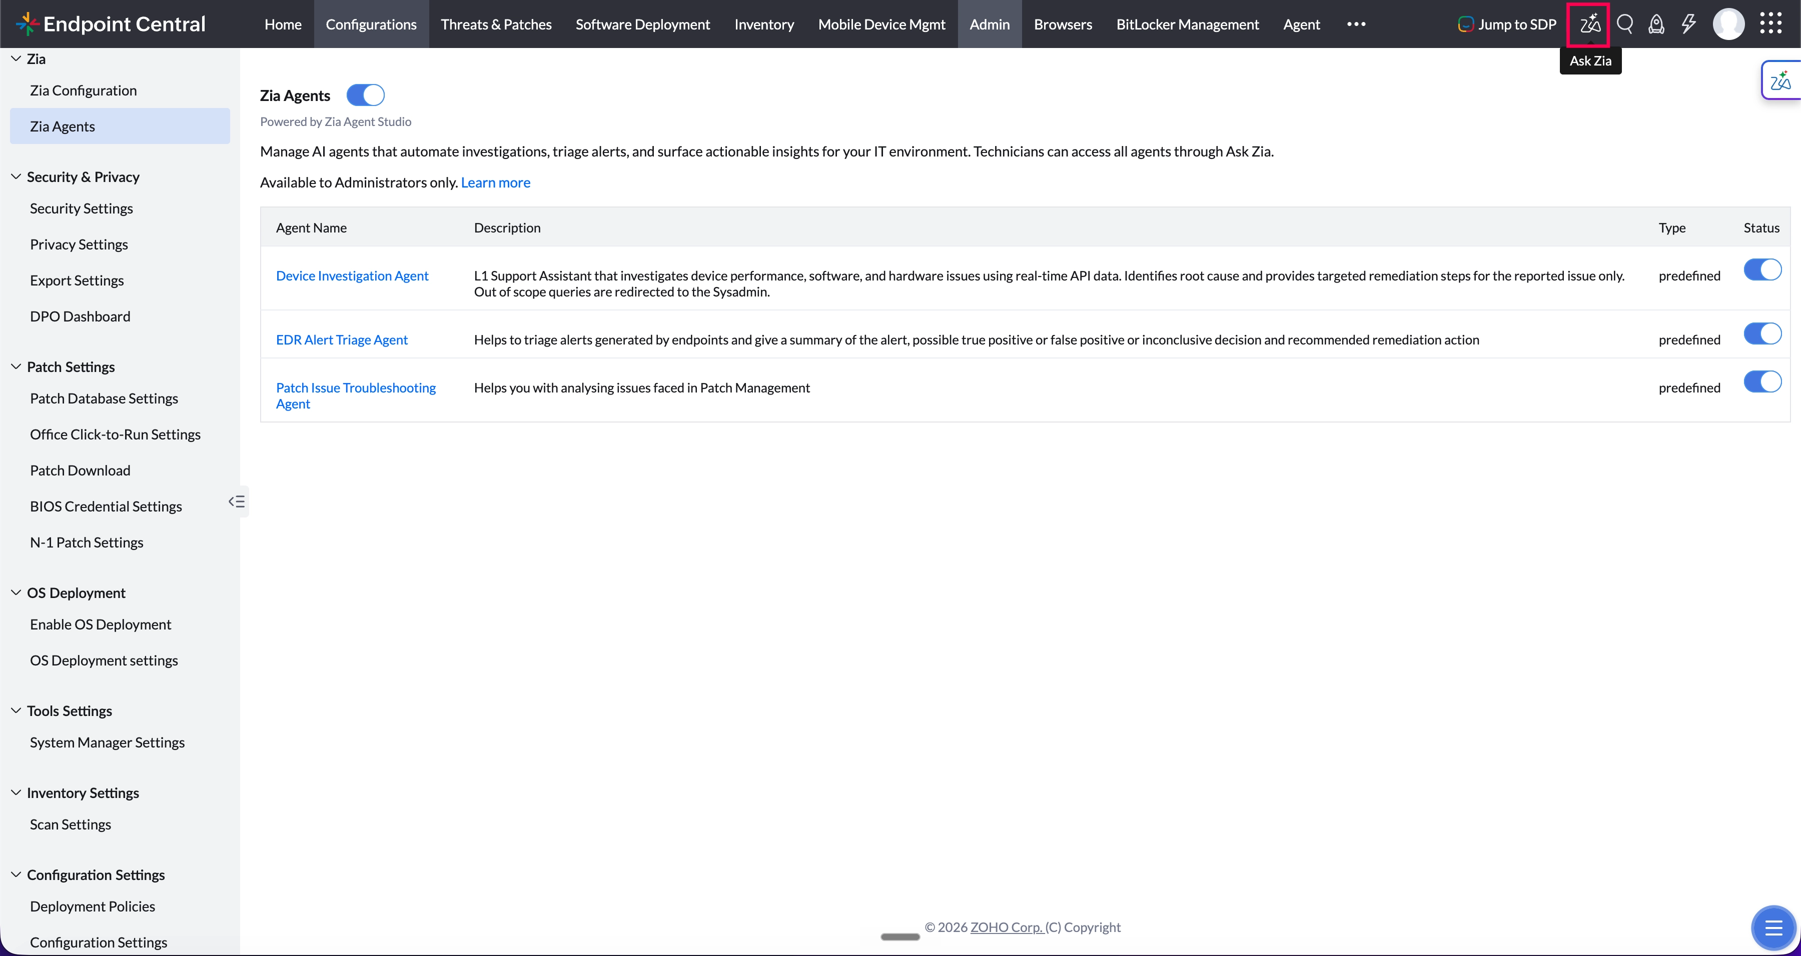Collapse the Zia section chevron

[x=16, y=58]
